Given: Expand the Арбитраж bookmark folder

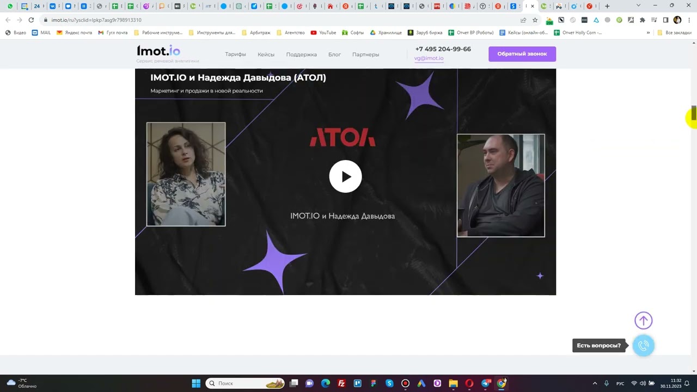Looking at the screenshot, I should 255,33.
